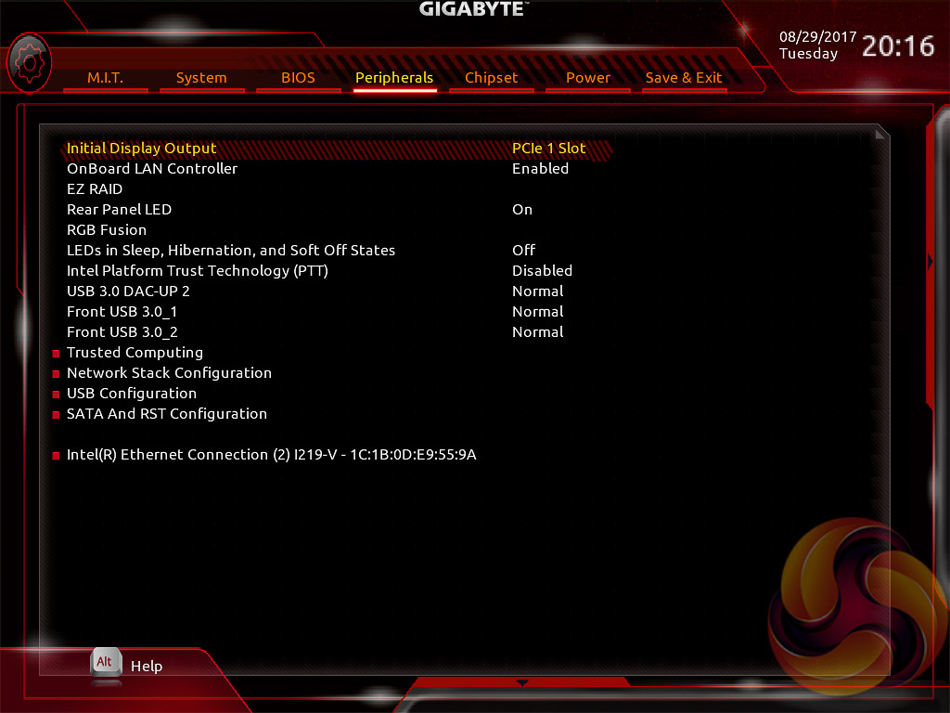Click the red bullet beside SATA And RST Configuration
The height and width of the screenshot is (713, 950).
click(x=56, y=415)
